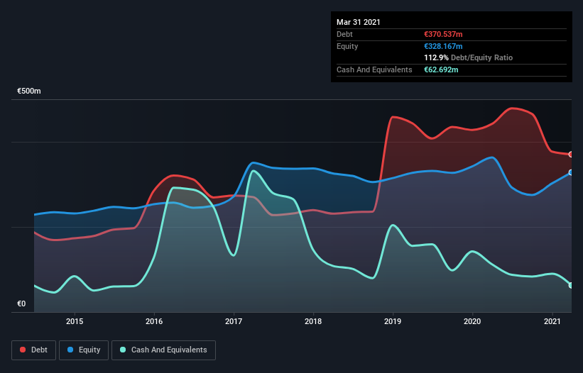Toggle the Debt series legend button
The height and width of the screenshot is (373, 583).
34,350
